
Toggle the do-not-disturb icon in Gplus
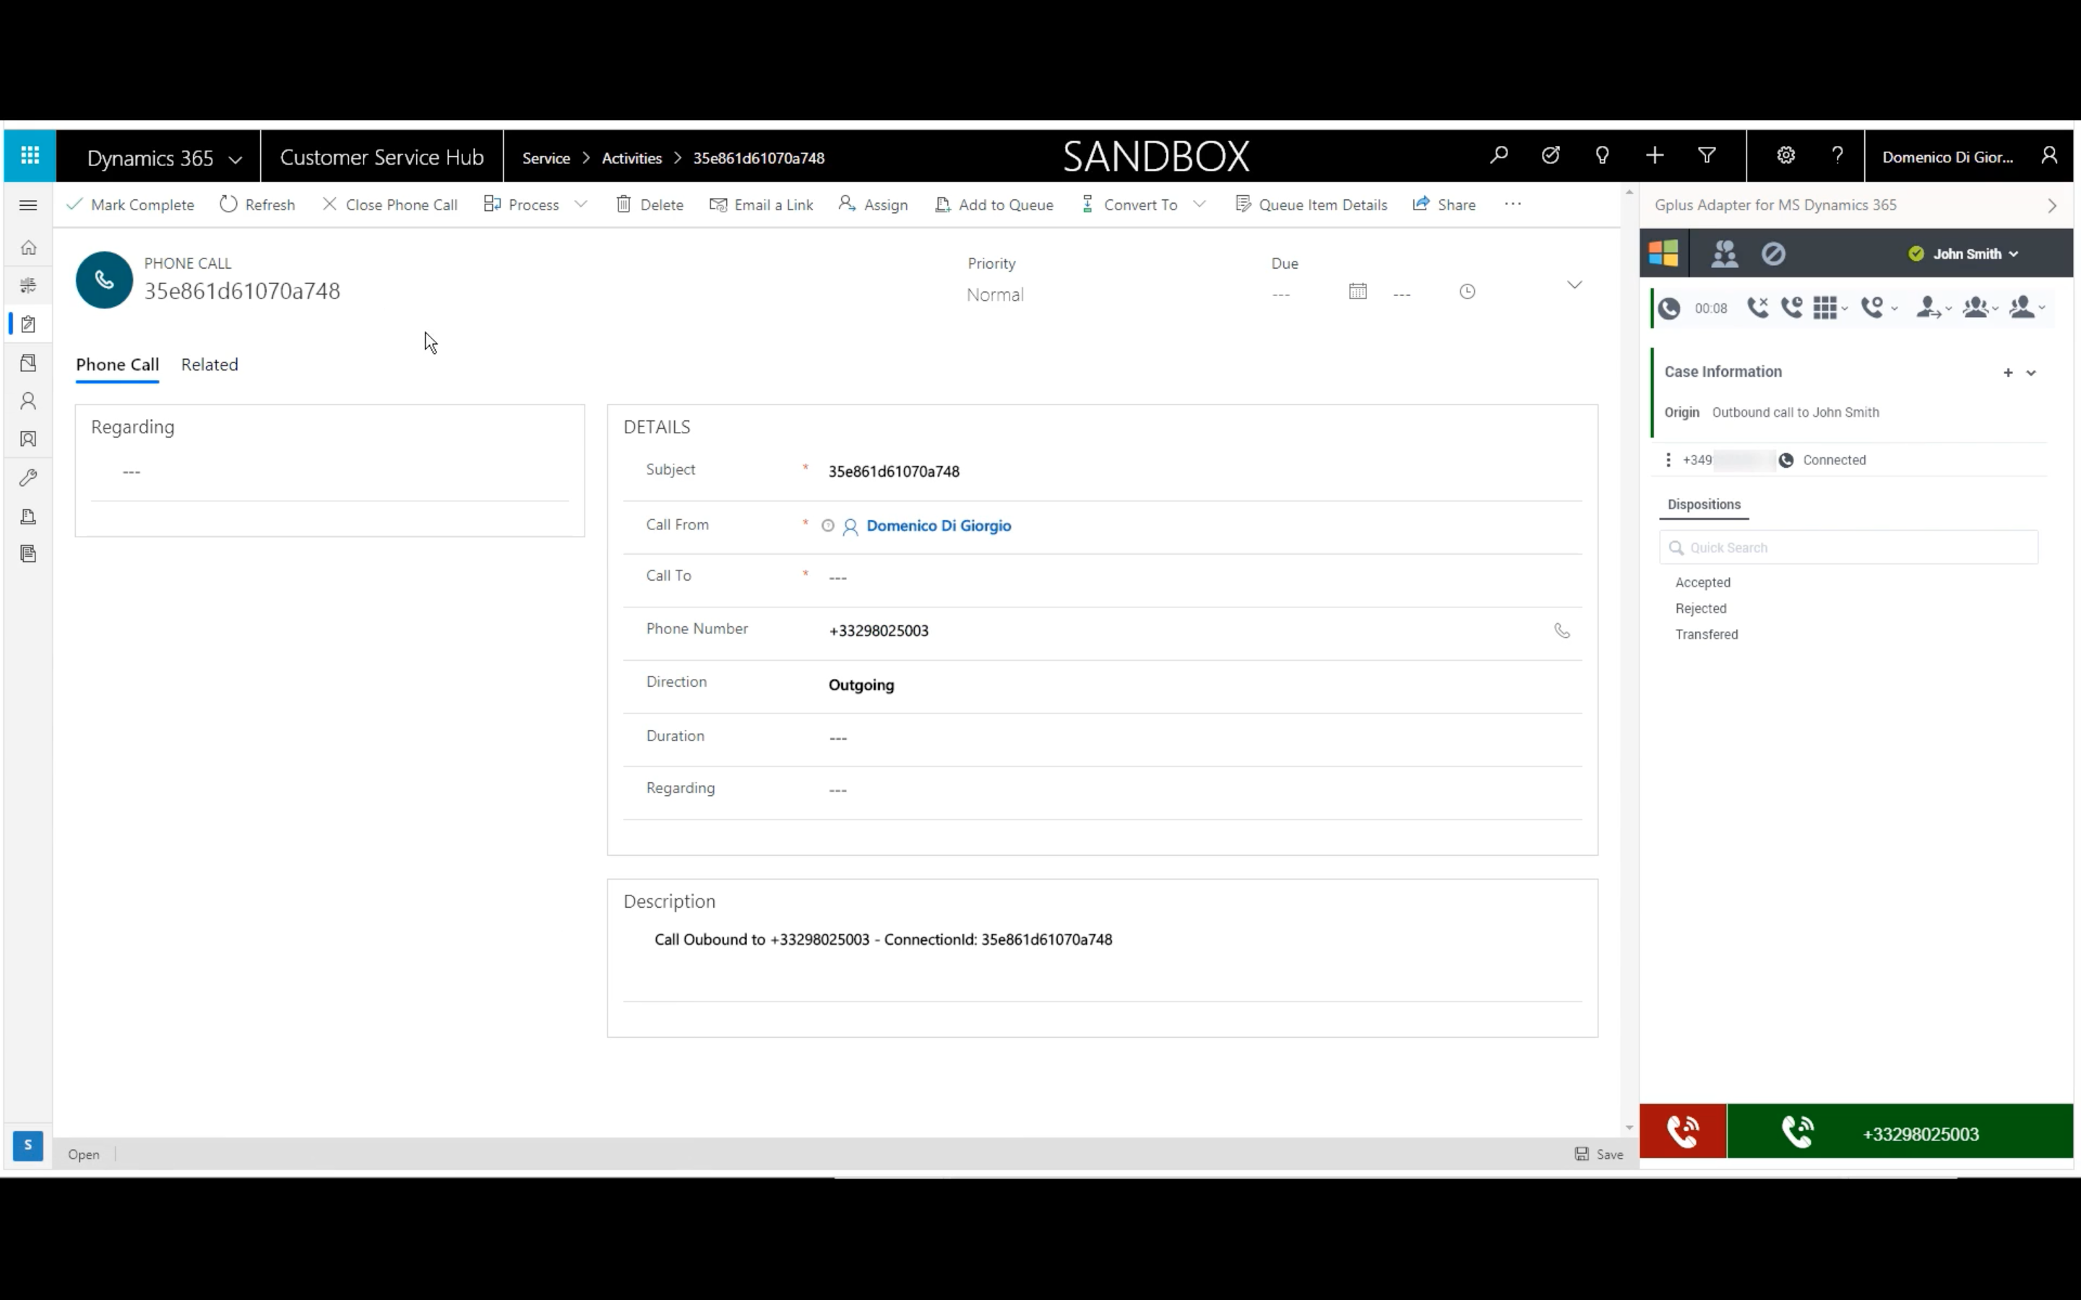(x=1773, y=253)
